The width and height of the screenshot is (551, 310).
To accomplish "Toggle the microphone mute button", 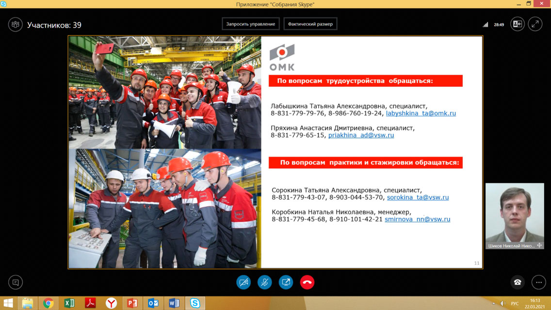I will 265,282.
